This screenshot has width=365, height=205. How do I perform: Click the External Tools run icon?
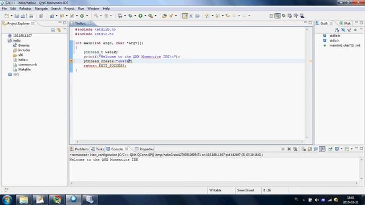(151, 16)
